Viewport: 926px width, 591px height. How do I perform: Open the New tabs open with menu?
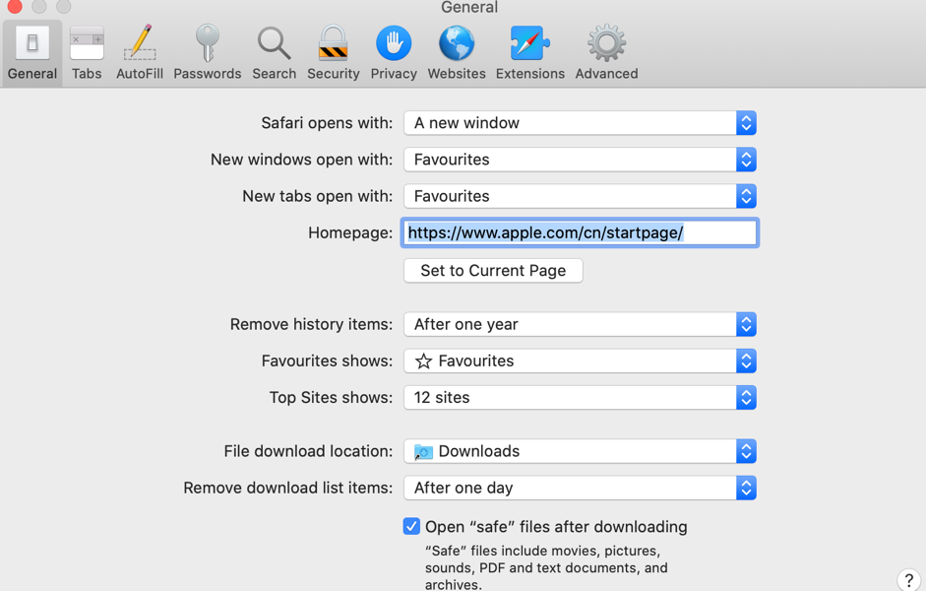tap(580, 196)
